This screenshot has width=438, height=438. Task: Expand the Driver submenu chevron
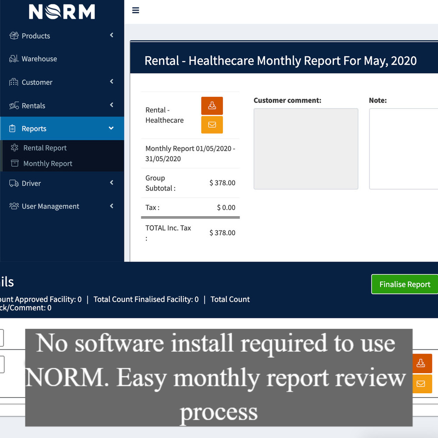click(x=112, y=183)
